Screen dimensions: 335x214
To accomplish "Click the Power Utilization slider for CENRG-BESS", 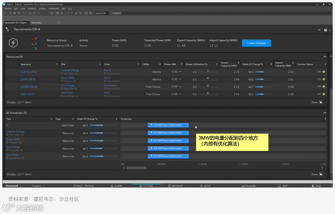I will point(208,72).
